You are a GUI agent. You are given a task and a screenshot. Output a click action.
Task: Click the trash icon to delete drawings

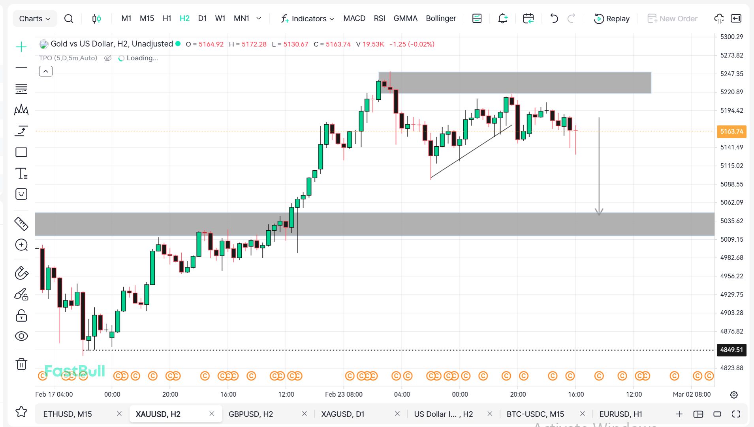click(x=21, y=364)
